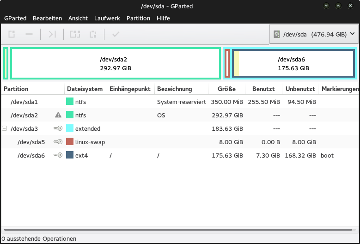This screenshot has height=244, width=360.
Task: Click the Einhängepunkt column header
Action: coord(131,89)
